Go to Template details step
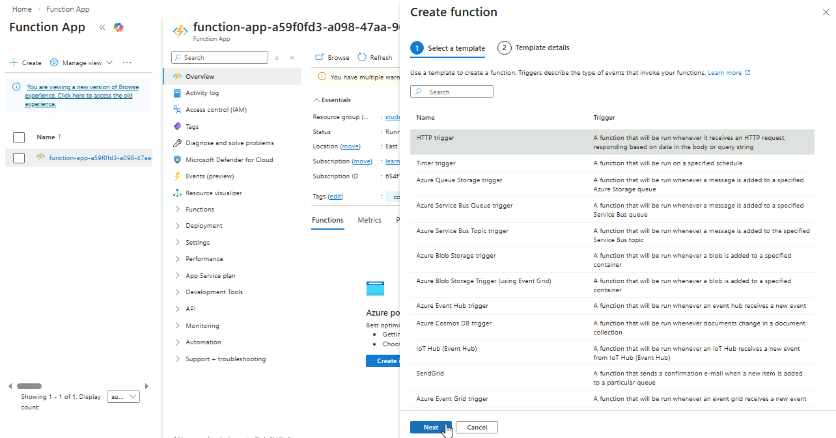 click(x=534, y=48)
